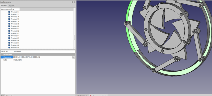This screenshot has width=212, height=96.
Task: Click the blue cube icon beside Product188
Action: coord(9,45)
